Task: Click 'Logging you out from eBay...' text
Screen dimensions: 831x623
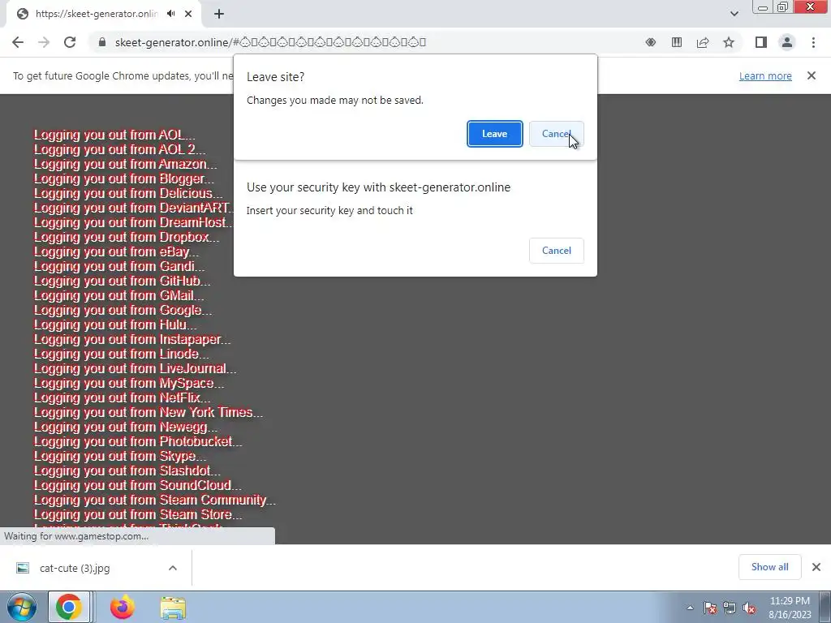Action: pyautogui.click(x=116, y=251)
